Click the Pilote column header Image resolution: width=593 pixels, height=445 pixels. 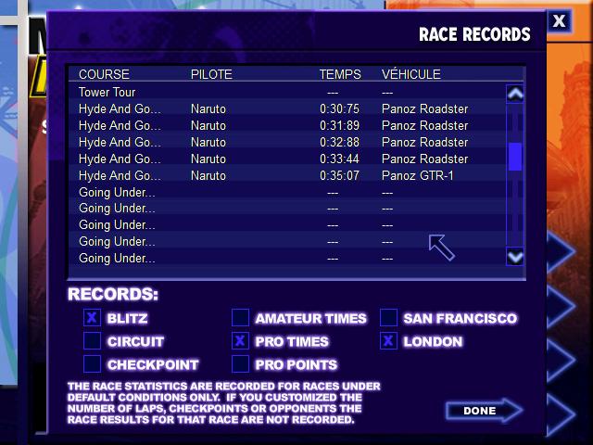coord(211,74)
